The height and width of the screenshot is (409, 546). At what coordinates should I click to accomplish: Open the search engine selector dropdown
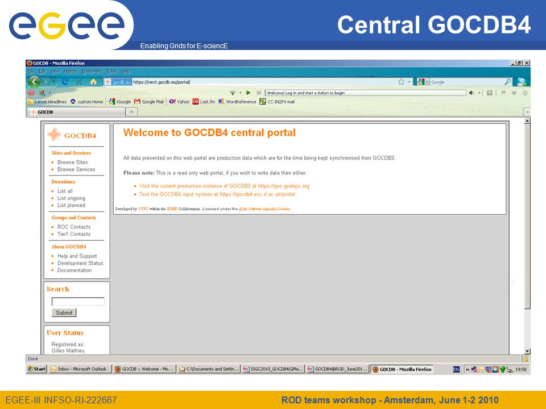tap(423, 82)
